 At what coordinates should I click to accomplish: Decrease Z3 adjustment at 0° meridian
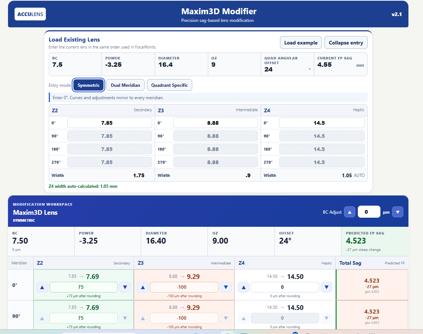[x=226, y=287]
